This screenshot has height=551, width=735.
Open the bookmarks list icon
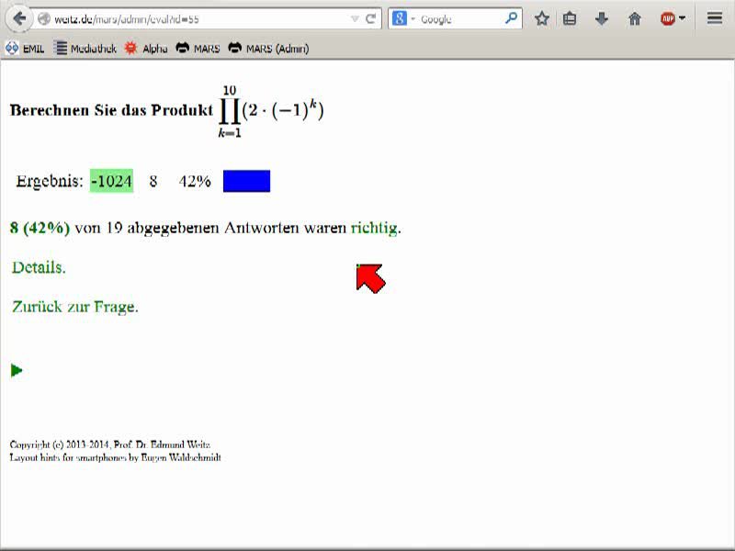click(570, 18)
